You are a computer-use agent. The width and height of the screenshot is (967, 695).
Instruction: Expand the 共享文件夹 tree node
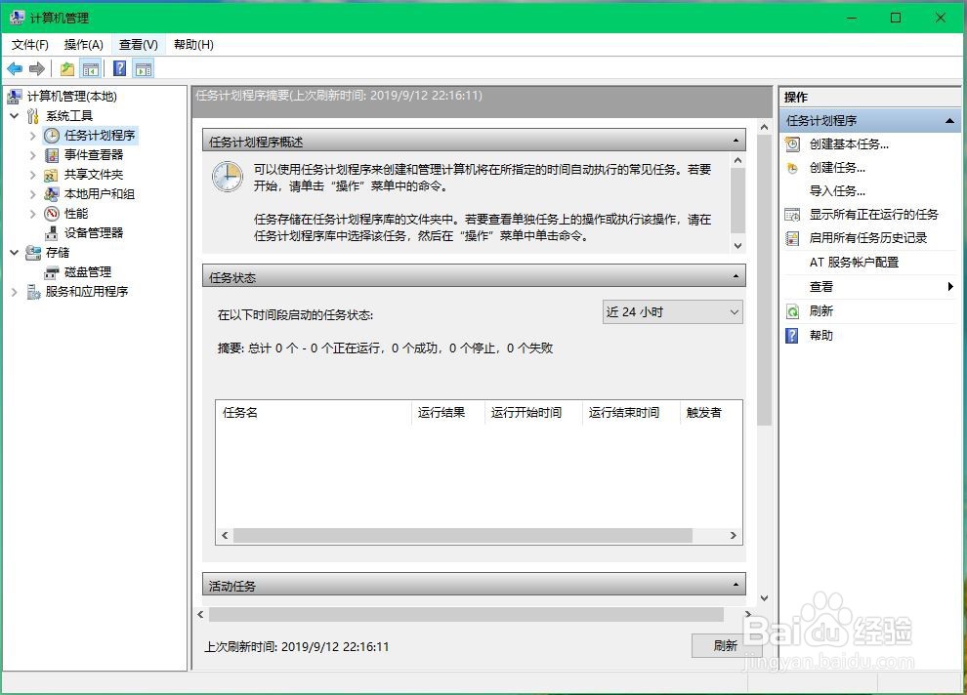pyautogui.click(x=32, y=175)
